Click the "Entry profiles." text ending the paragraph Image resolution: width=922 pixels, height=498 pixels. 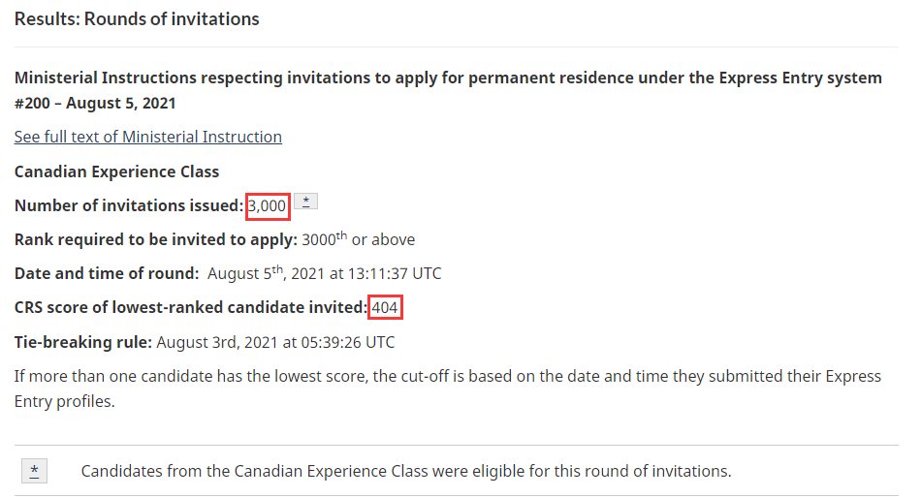64,400
